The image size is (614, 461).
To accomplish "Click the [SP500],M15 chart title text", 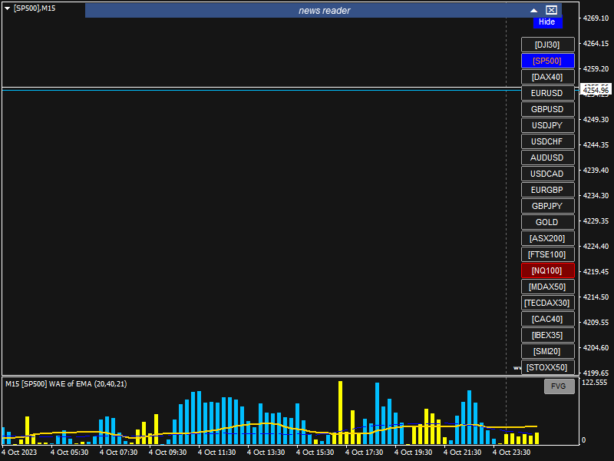I will tap(35, 8).
